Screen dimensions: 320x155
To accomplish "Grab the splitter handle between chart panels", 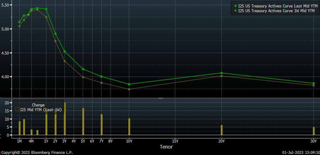I will pos(161,98).
